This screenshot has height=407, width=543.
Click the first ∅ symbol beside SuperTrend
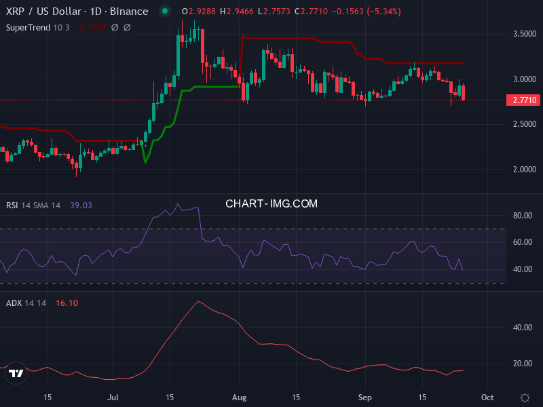[x=114, y=28]
